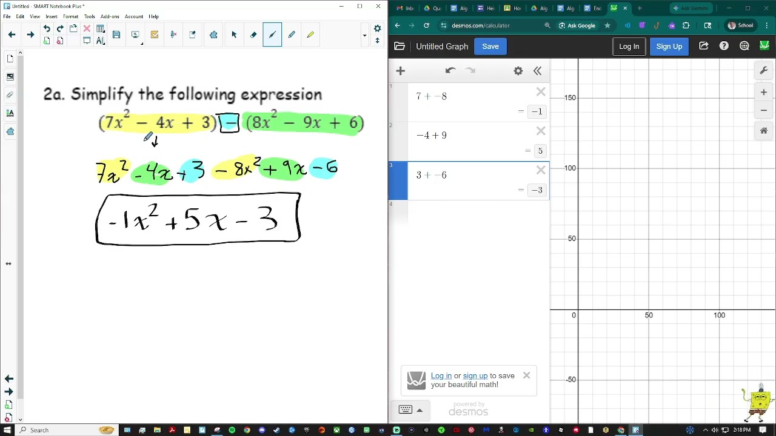Add new expression item with plus

tap(400, 71)
